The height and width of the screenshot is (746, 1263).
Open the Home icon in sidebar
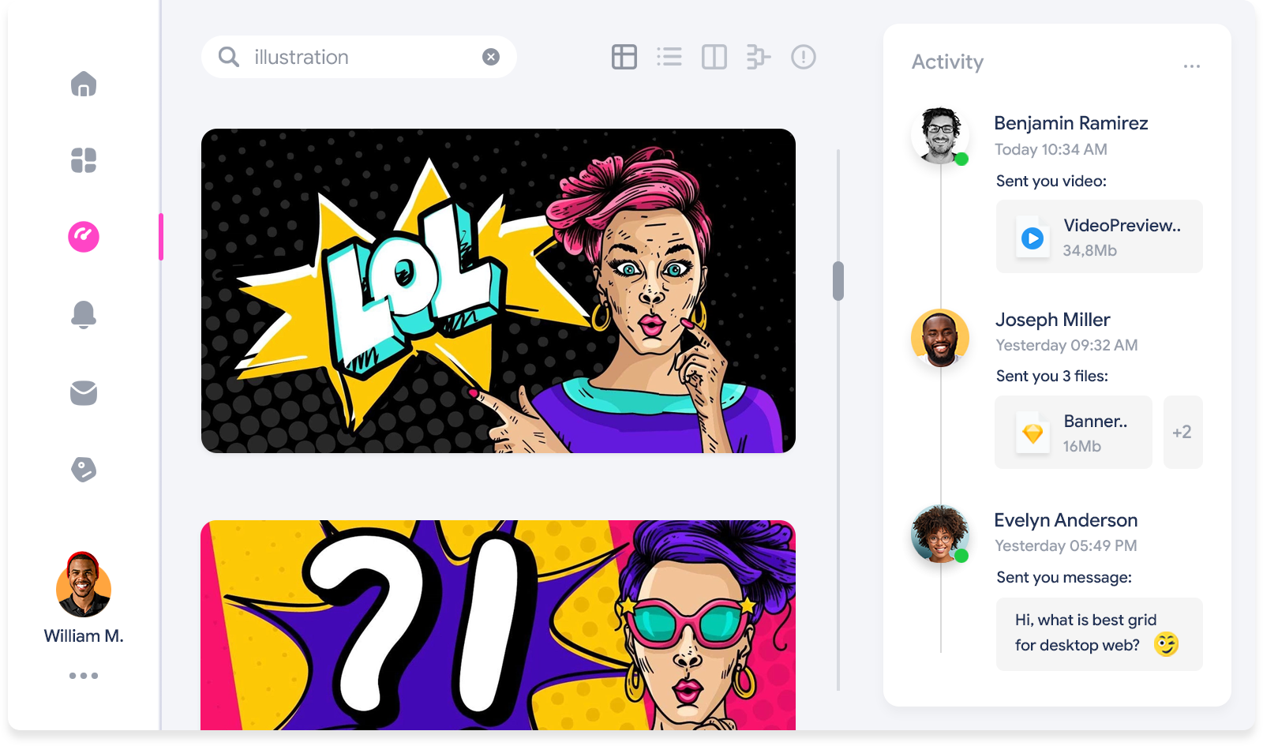click(84, 84)
